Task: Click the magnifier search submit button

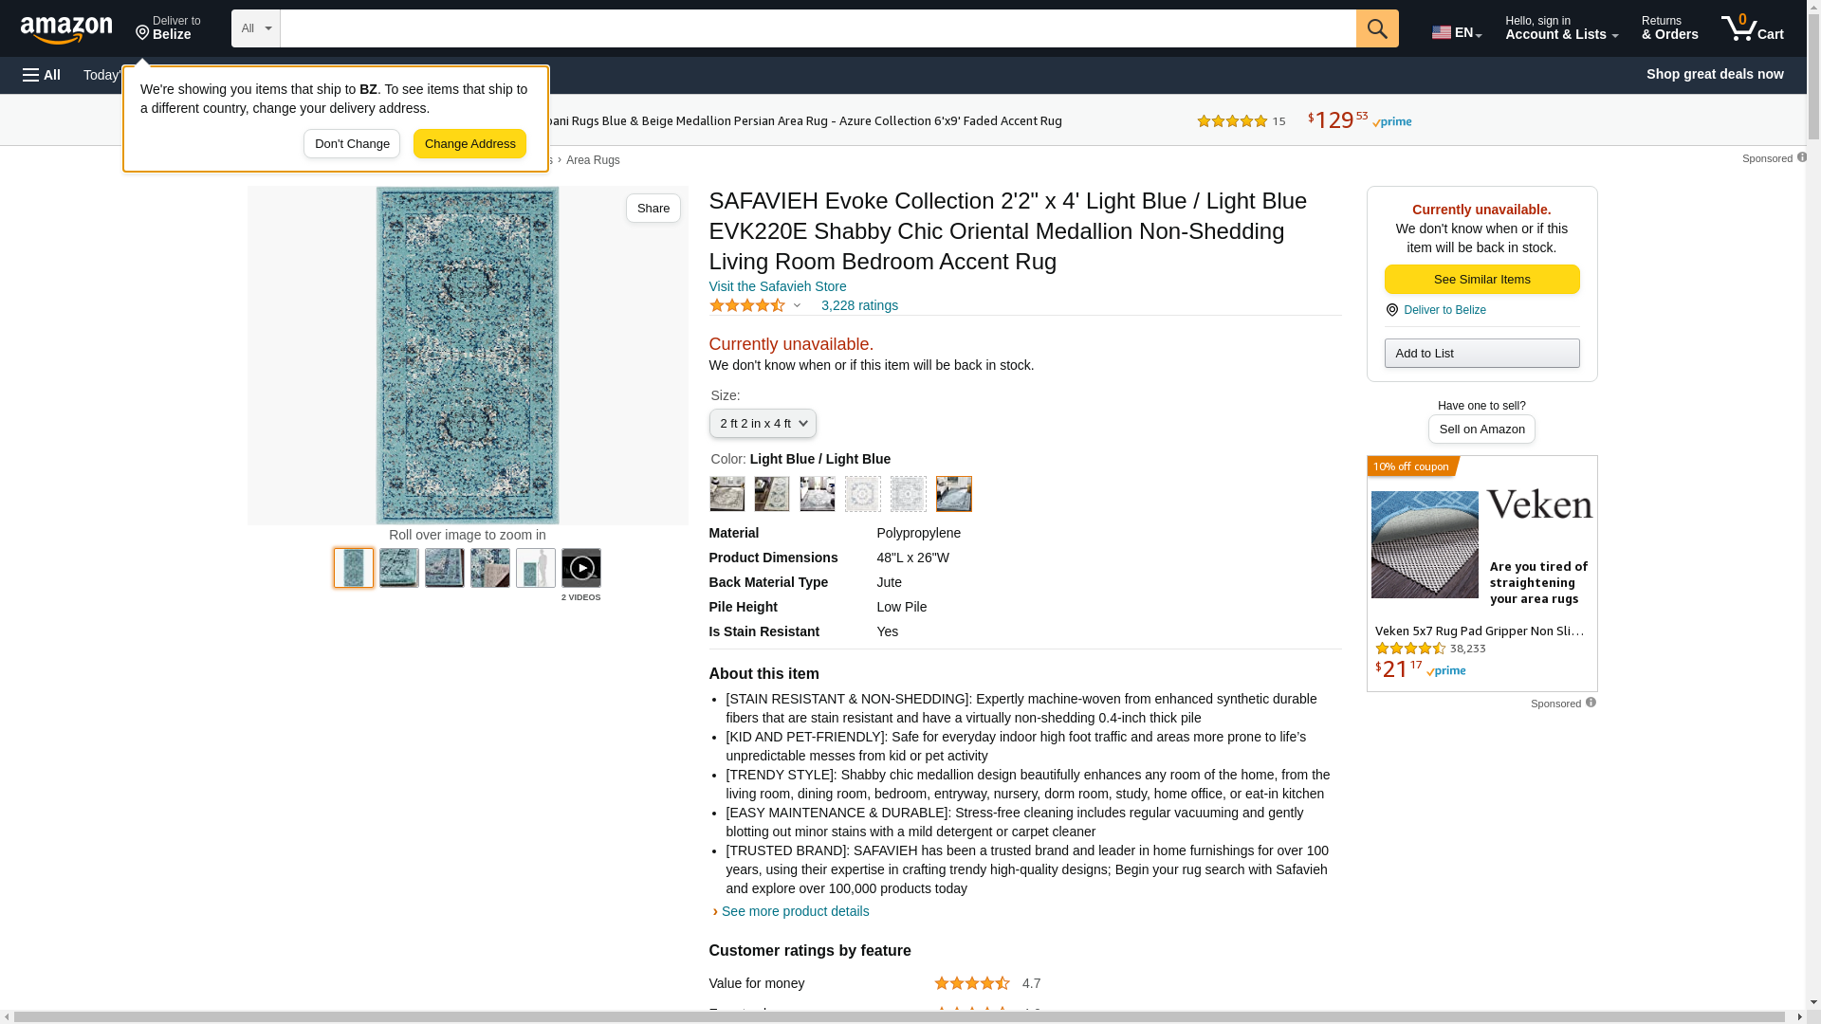Action: tap(1377, 28)
